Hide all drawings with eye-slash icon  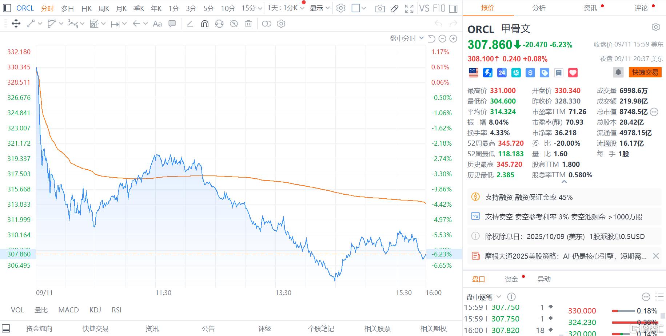[234, 24]
